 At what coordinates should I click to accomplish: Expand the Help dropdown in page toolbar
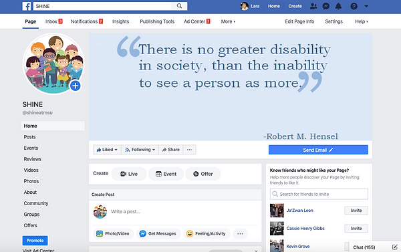[362, 21]
